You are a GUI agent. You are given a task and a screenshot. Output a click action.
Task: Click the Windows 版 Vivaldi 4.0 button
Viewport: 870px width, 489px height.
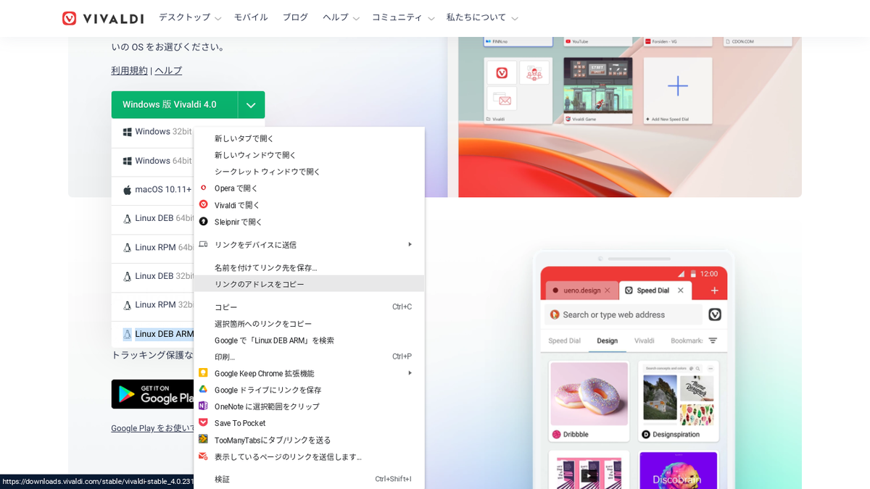(x=174, y=105)
